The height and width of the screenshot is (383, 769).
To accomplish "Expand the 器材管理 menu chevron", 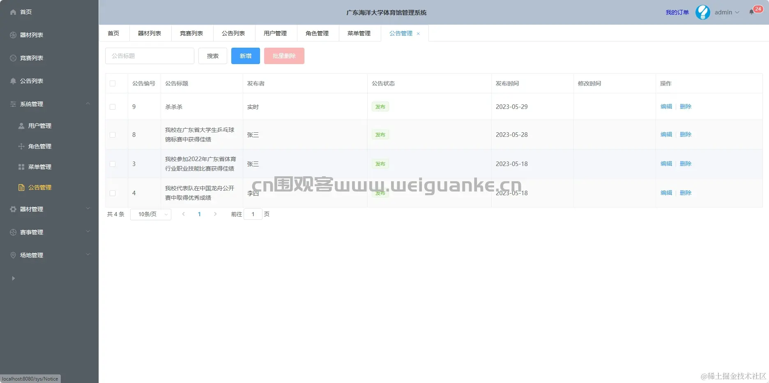I will (88, 209).
